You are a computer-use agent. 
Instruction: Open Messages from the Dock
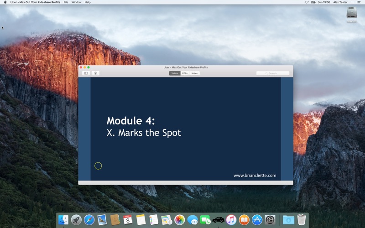pyautogui.click(x=193, y=220)
